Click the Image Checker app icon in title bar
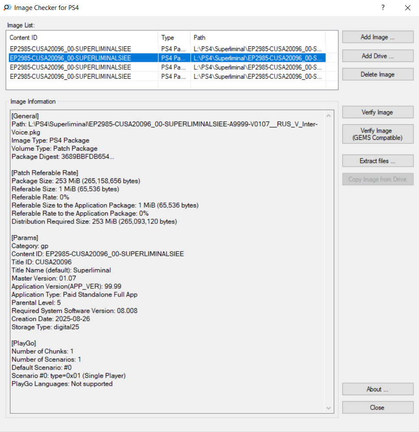419x432 pixels. pyautogui.click(x=7, y=8)
